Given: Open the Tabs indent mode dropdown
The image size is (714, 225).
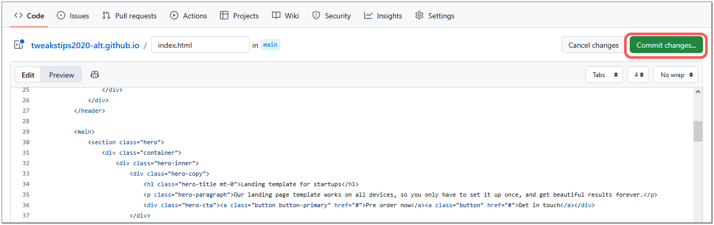Looking at the screenshot, I should tap(604, 74).
